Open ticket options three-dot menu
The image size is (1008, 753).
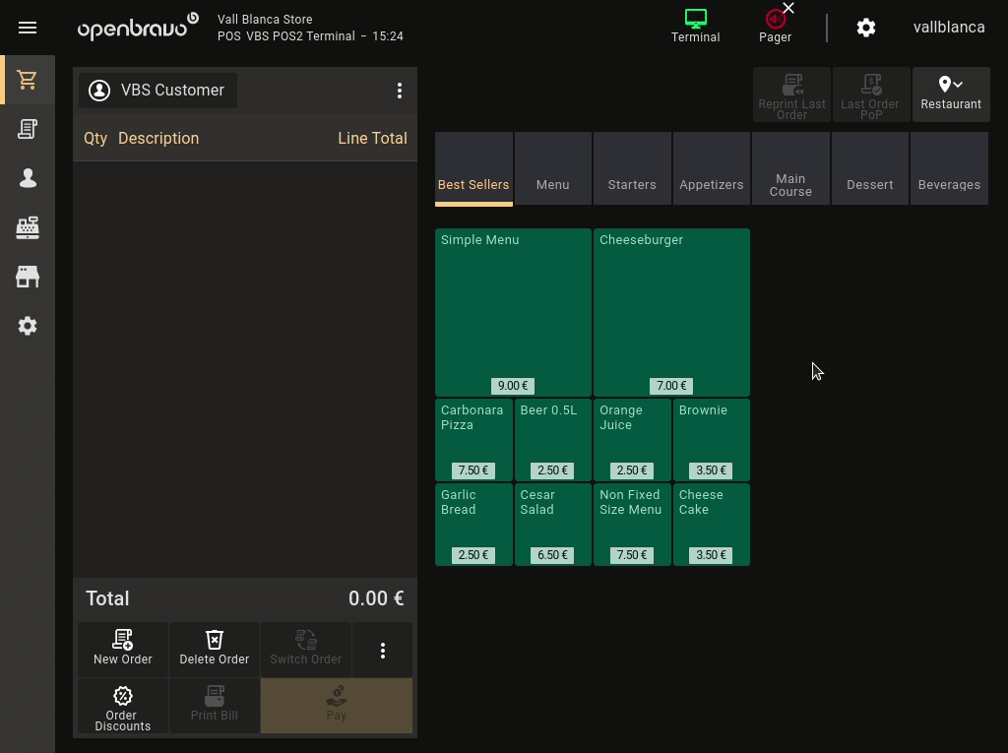400,91
